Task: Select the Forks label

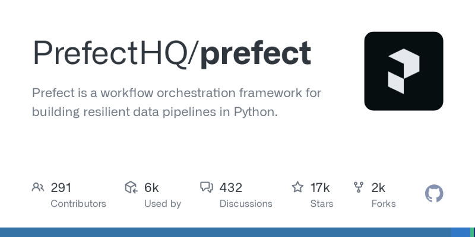Action: [x=384, y=203]
